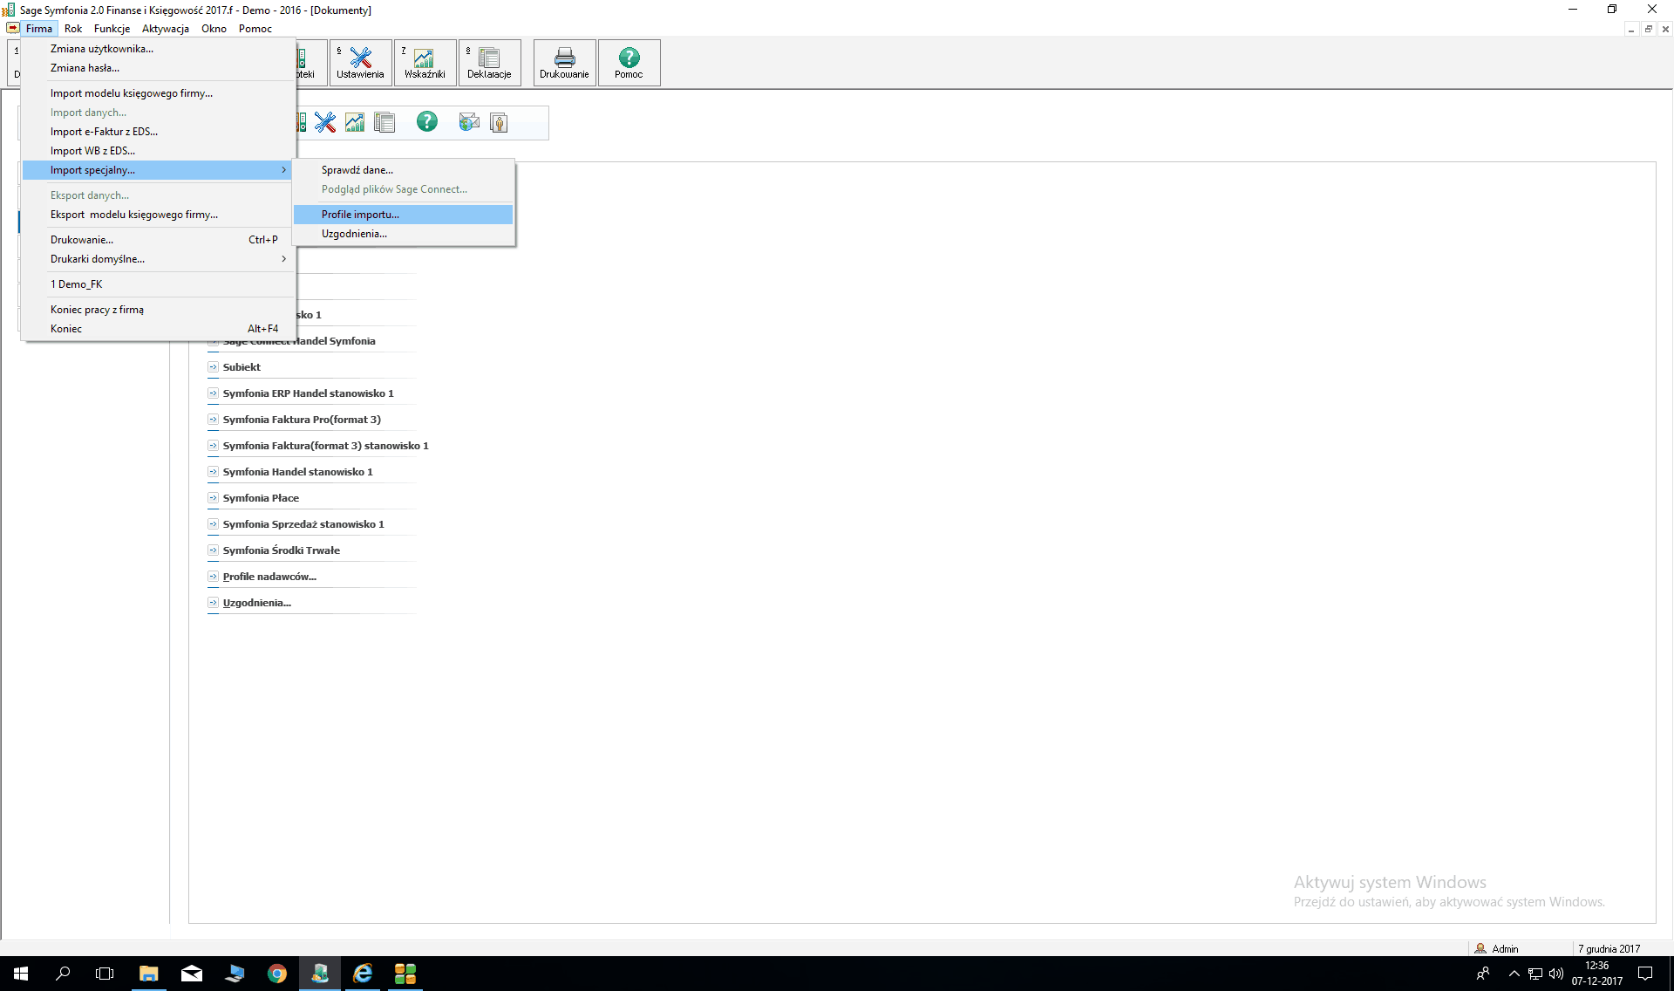
Task: Select Sprawdź dane submenu item
Action: (x=404, y=170)
